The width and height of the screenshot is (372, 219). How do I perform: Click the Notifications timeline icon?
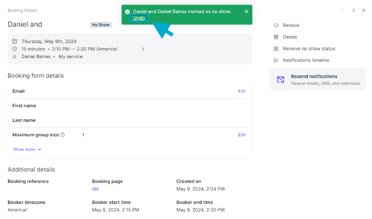pyautogui.click(x=276, y=60)
